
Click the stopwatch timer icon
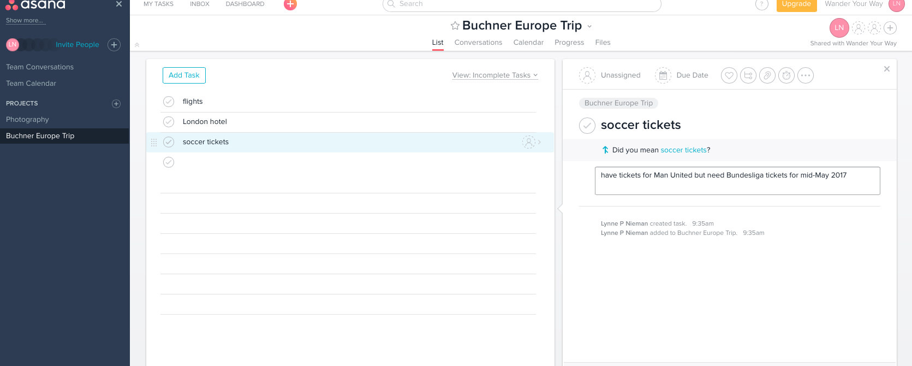[786, 75]
